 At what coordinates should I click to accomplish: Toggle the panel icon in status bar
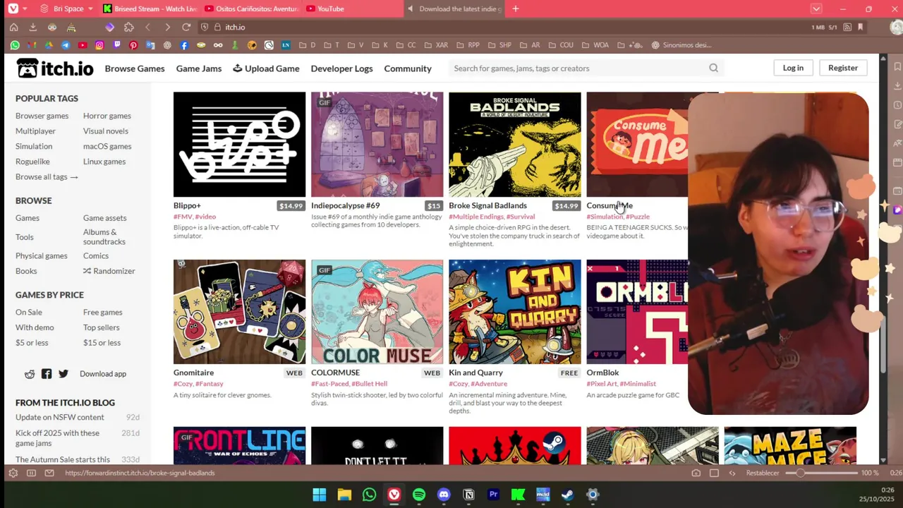click(x=31, y=473)
